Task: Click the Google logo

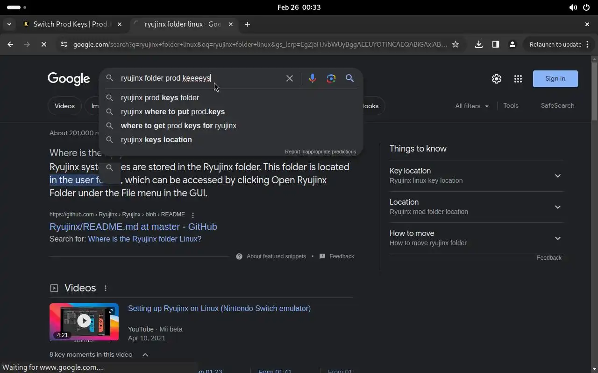Action: pyautogui.click(x=69, y=79)
